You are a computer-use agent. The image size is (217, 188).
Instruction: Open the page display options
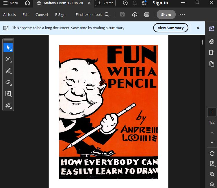pyautogui.click(x=212, y=164)
